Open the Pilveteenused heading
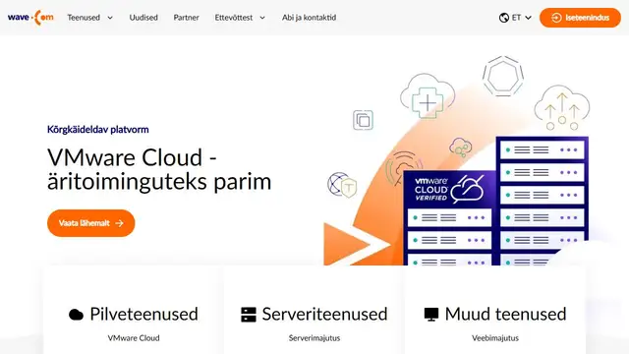This screenshot has height=354, width=629. (x=144, y=314)
